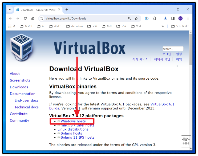Minimize the browser window
198x156 pixels.
169,9
